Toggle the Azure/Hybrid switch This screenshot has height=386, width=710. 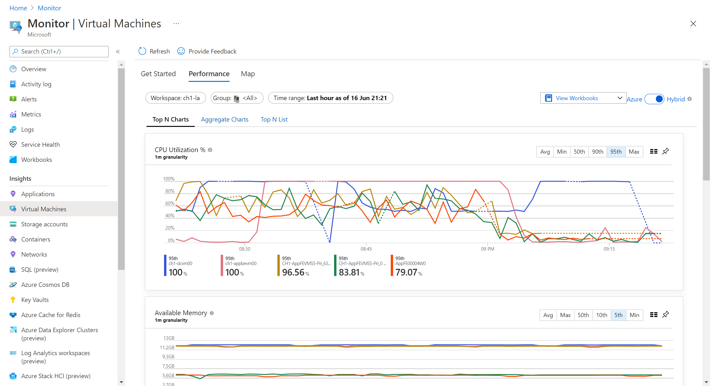654,99
